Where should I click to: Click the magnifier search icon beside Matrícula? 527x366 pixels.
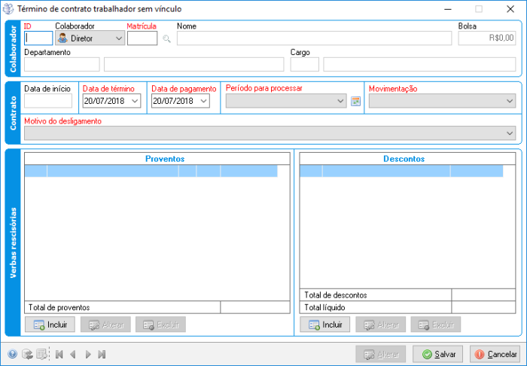167,38
